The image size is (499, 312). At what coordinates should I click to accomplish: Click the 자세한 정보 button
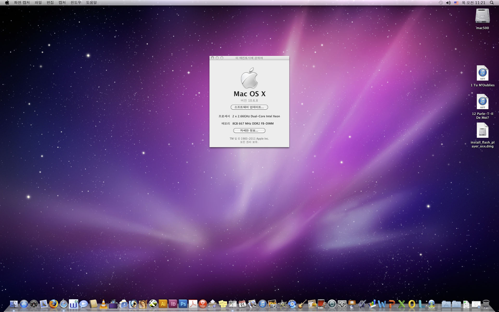tap(249, 131)
